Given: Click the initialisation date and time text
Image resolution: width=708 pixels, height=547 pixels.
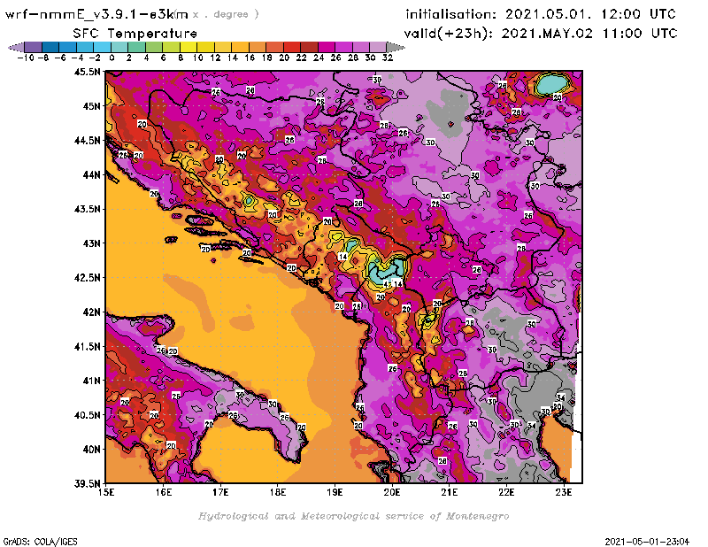Looking at the screenshot, I should (x=540, y=14).
